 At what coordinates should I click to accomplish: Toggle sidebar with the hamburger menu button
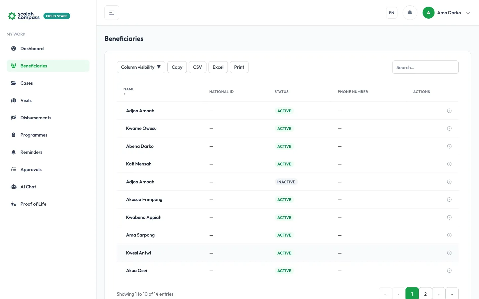112,13
